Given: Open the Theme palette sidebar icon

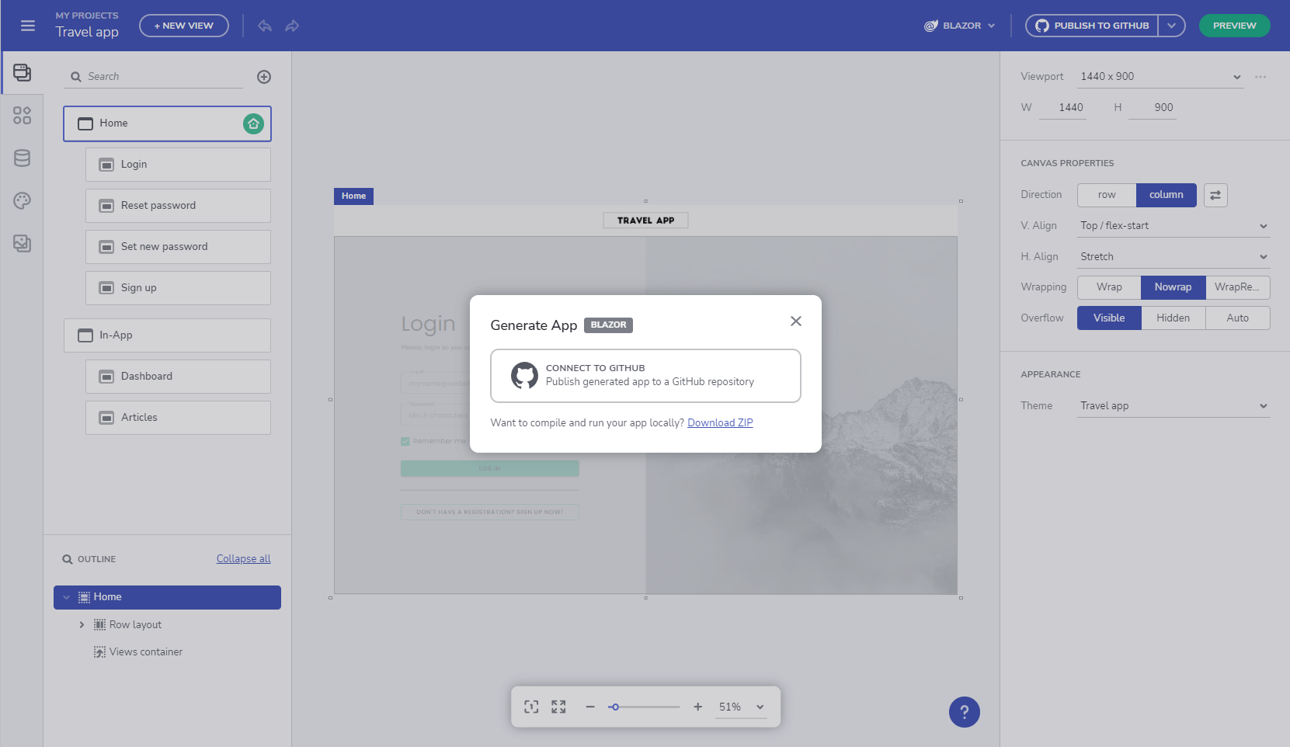Looking at the screenshot, I should (22, 200).
